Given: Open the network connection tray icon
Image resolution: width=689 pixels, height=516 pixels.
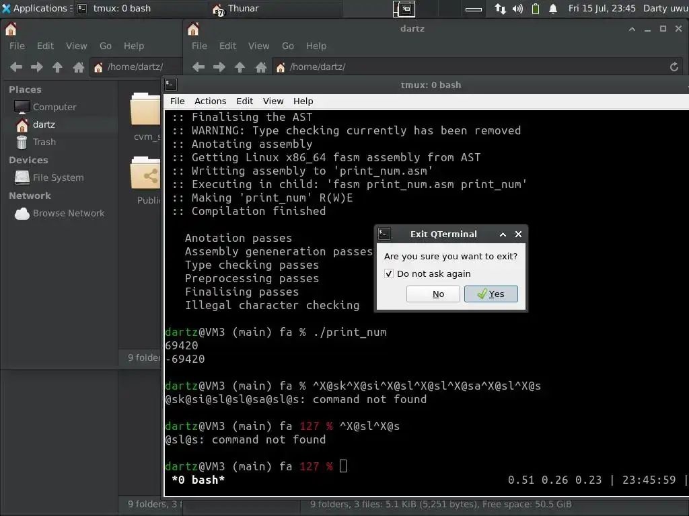Looking at the screenshot, I should tap(500, 9).
